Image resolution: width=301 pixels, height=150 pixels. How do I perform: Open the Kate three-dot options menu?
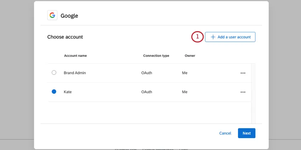tap(243, 92)
